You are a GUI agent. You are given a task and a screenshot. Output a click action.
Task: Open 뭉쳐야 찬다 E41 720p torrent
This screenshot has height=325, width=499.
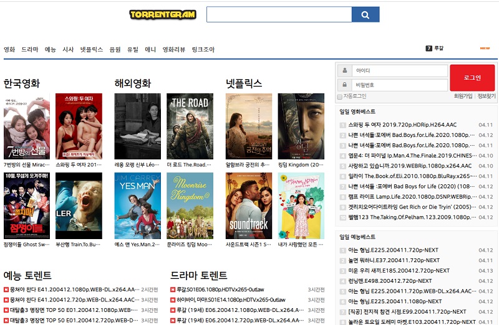click(x=74, y=300)
